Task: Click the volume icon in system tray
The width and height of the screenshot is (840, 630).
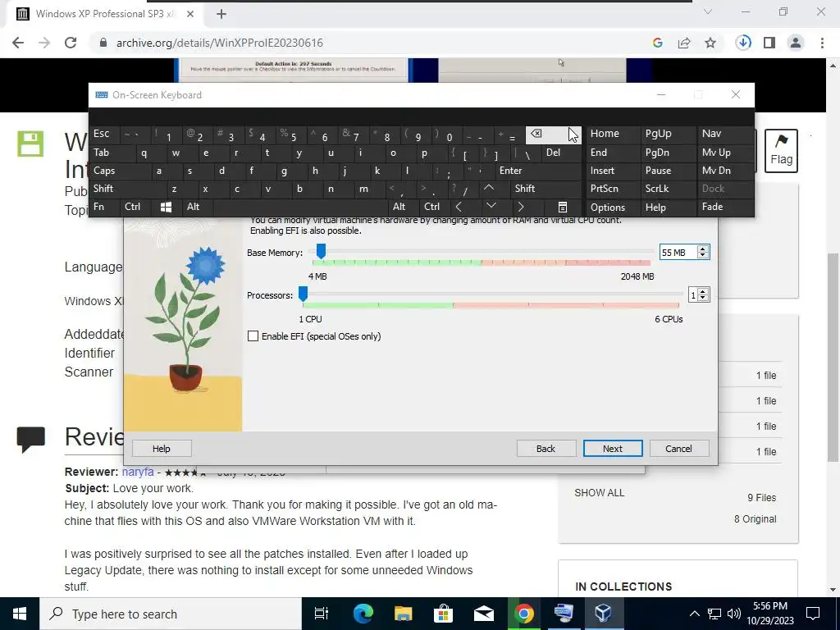Action: (734, 614)
